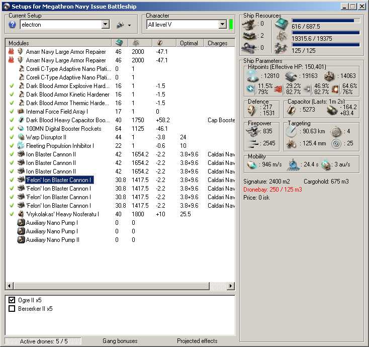Click the kinetic resistance icon
The width and height of the screenshot is (369, 347).
click(x=307, y=89)
